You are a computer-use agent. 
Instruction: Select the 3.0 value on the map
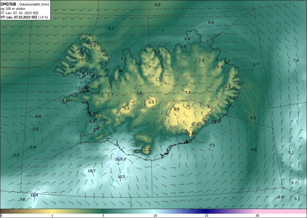tap(100, 116)
